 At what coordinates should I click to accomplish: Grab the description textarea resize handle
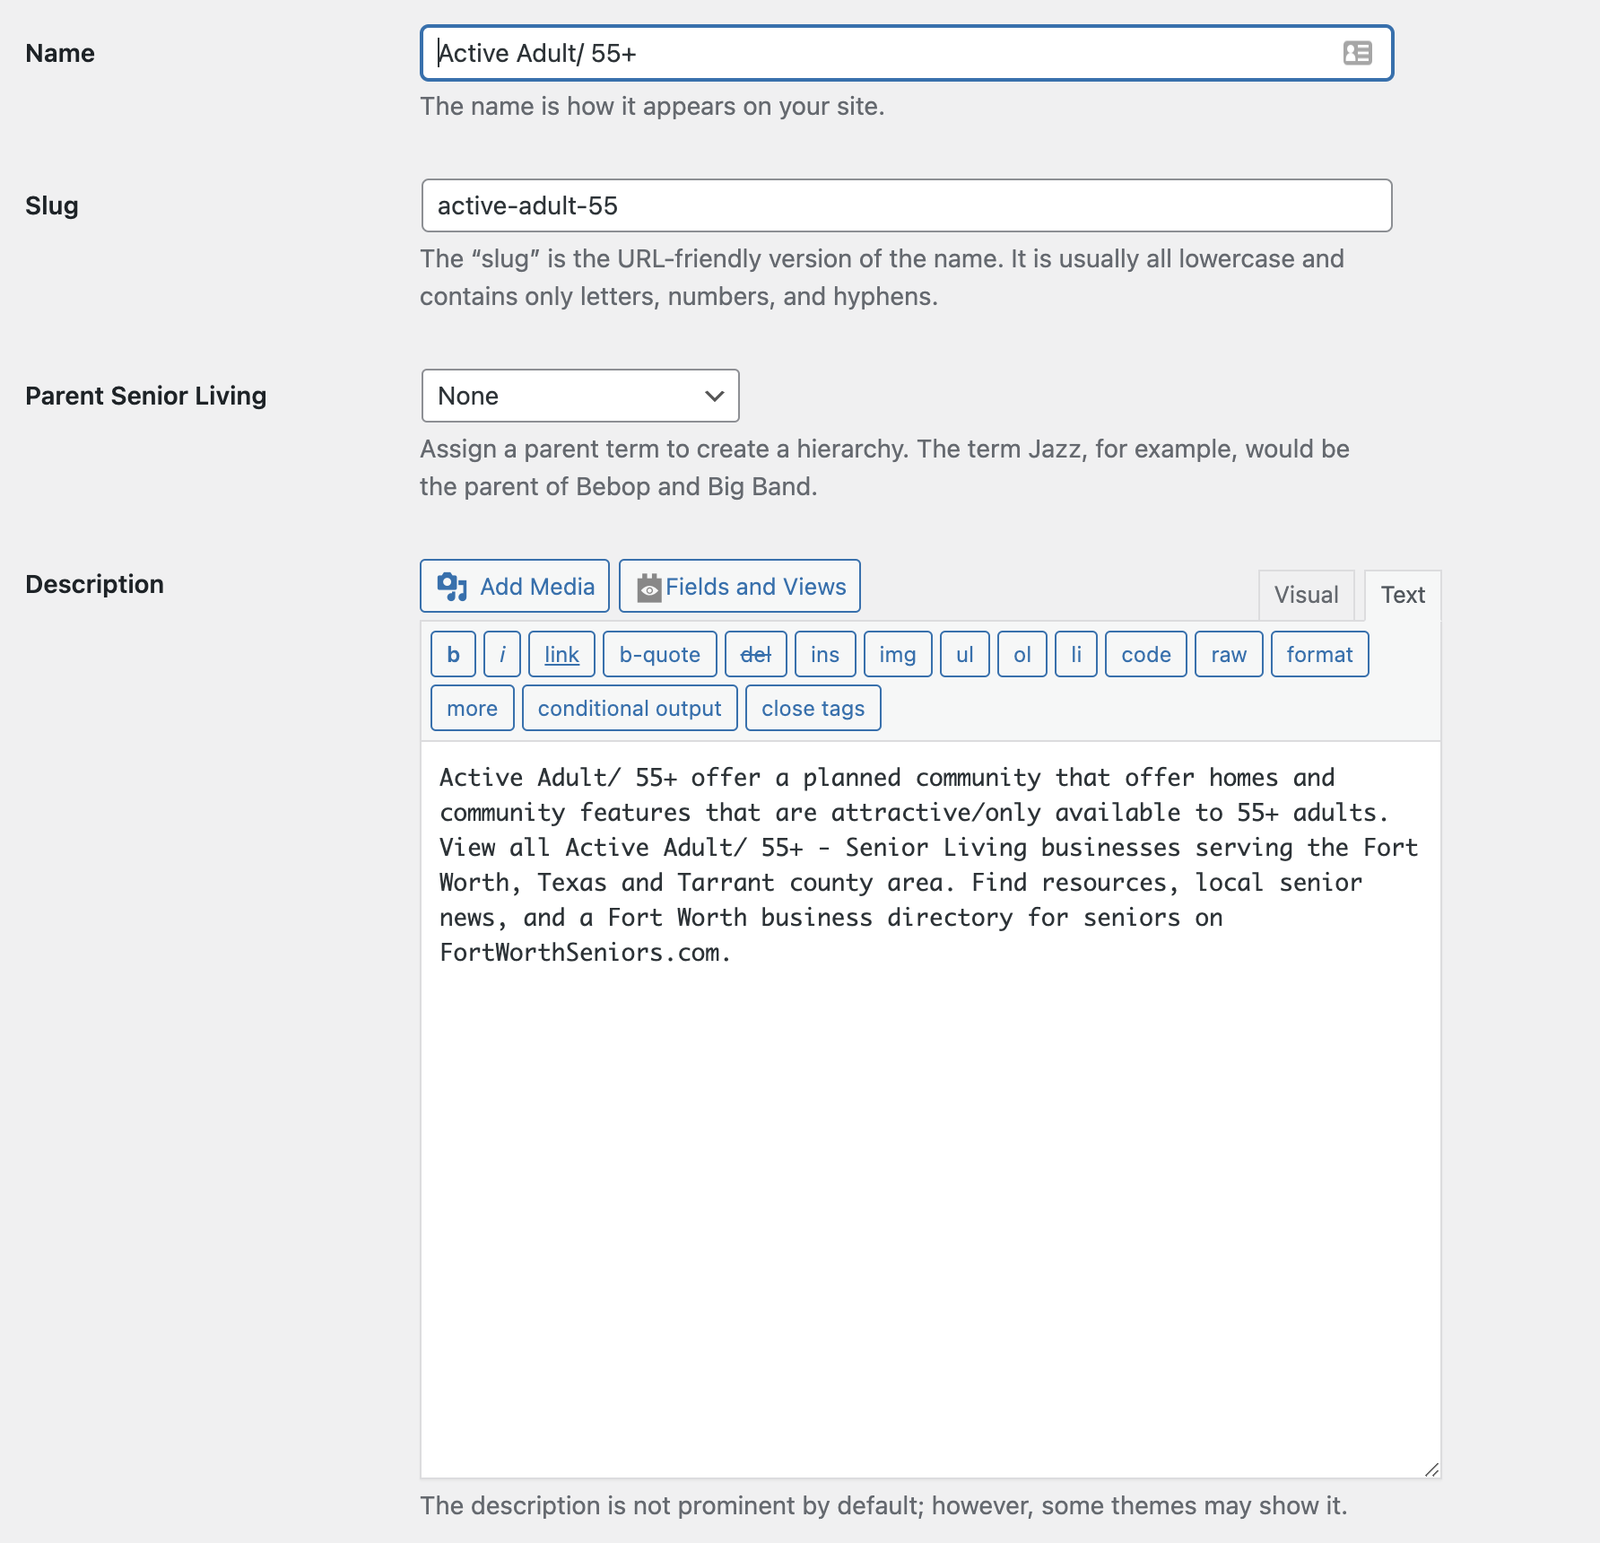coord(1431,1469)
